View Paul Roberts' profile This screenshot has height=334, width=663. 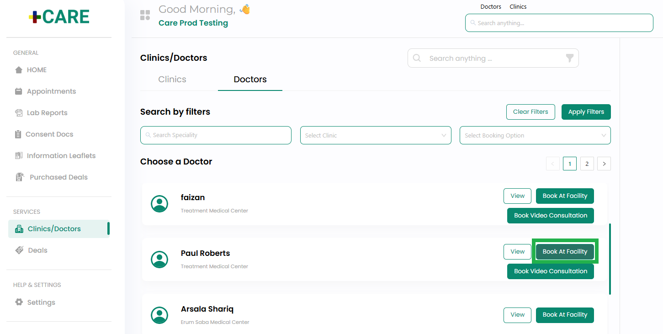click(517, 252)
